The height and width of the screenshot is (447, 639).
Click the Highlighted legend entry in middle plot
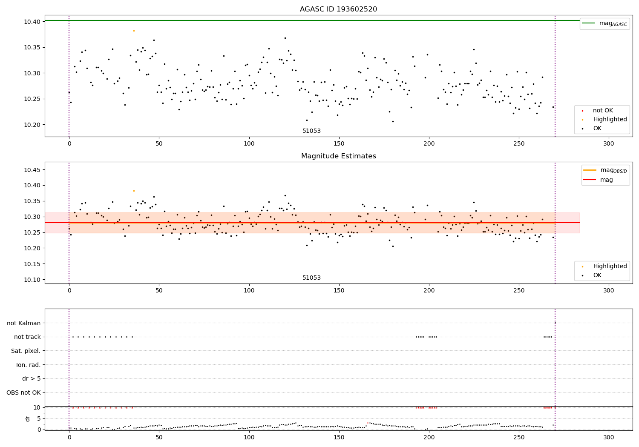point(604,266)
